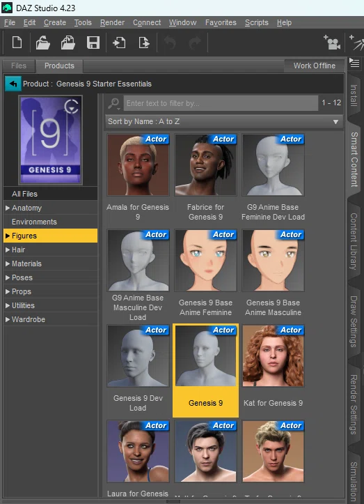Open the Tools menu
The height and width of the screenshot is (504, 364).
point(83,22)
